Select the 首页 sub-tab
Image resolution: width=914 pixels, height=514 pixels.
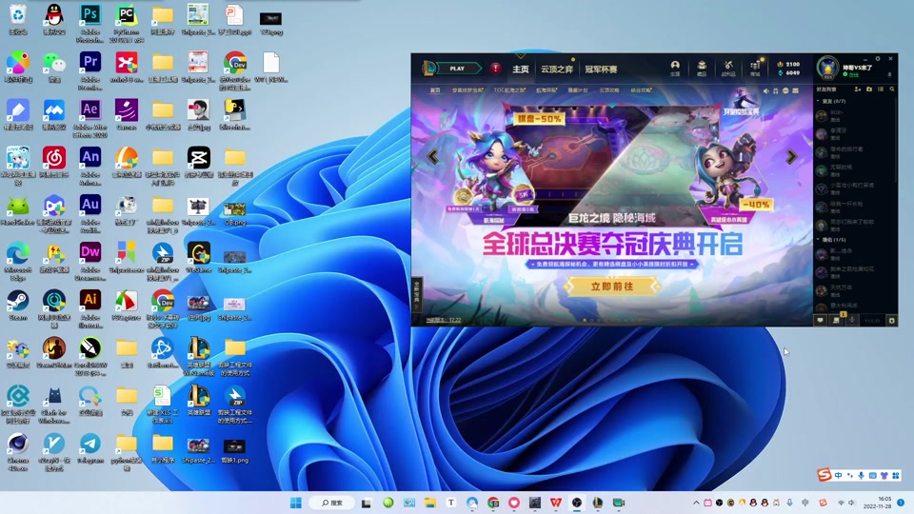click(435, 90)
